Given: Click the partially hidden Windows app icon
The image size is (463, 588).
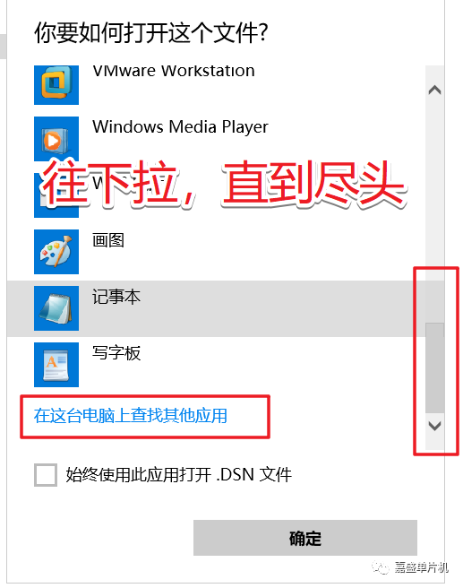Looking at the screenshot, I should tap(56, 195).
